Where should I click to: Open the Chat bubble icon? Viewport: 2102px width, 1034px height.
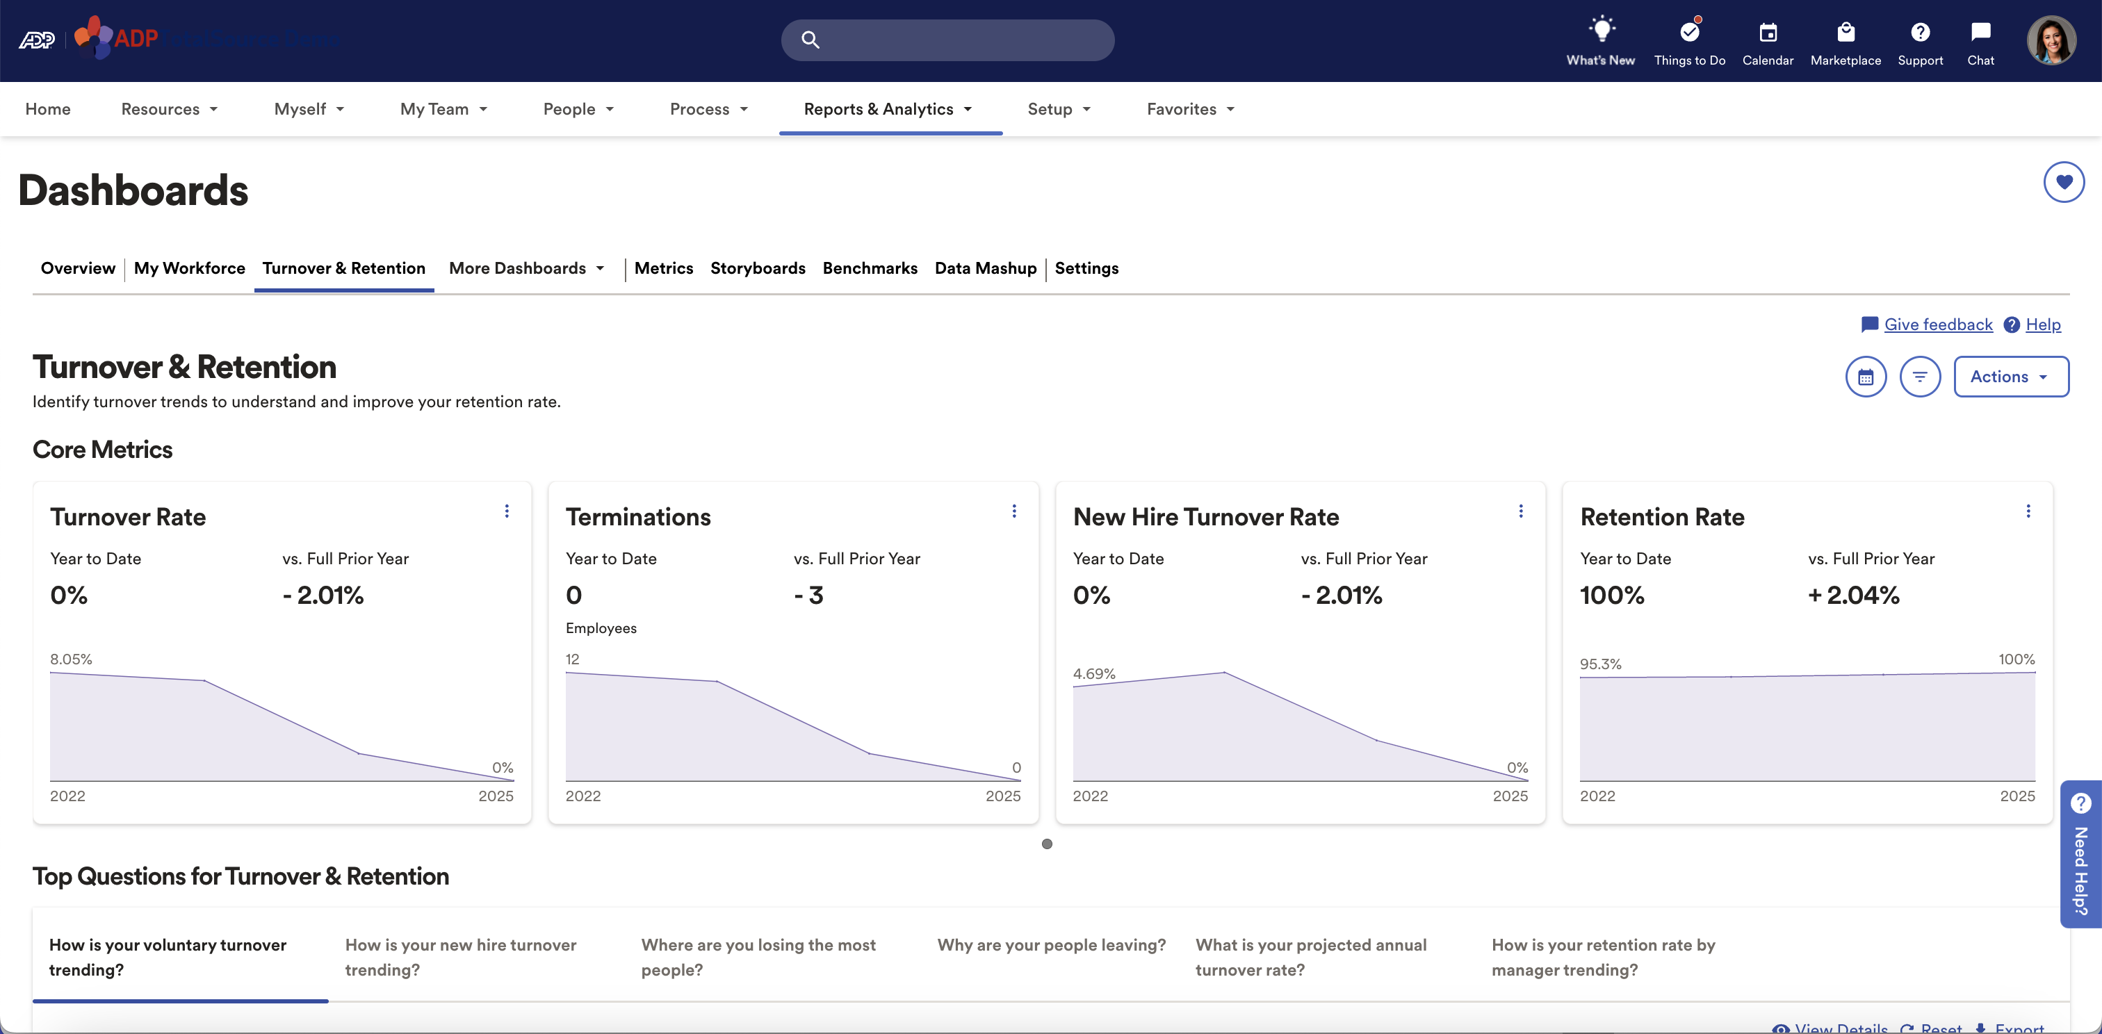1980,33
